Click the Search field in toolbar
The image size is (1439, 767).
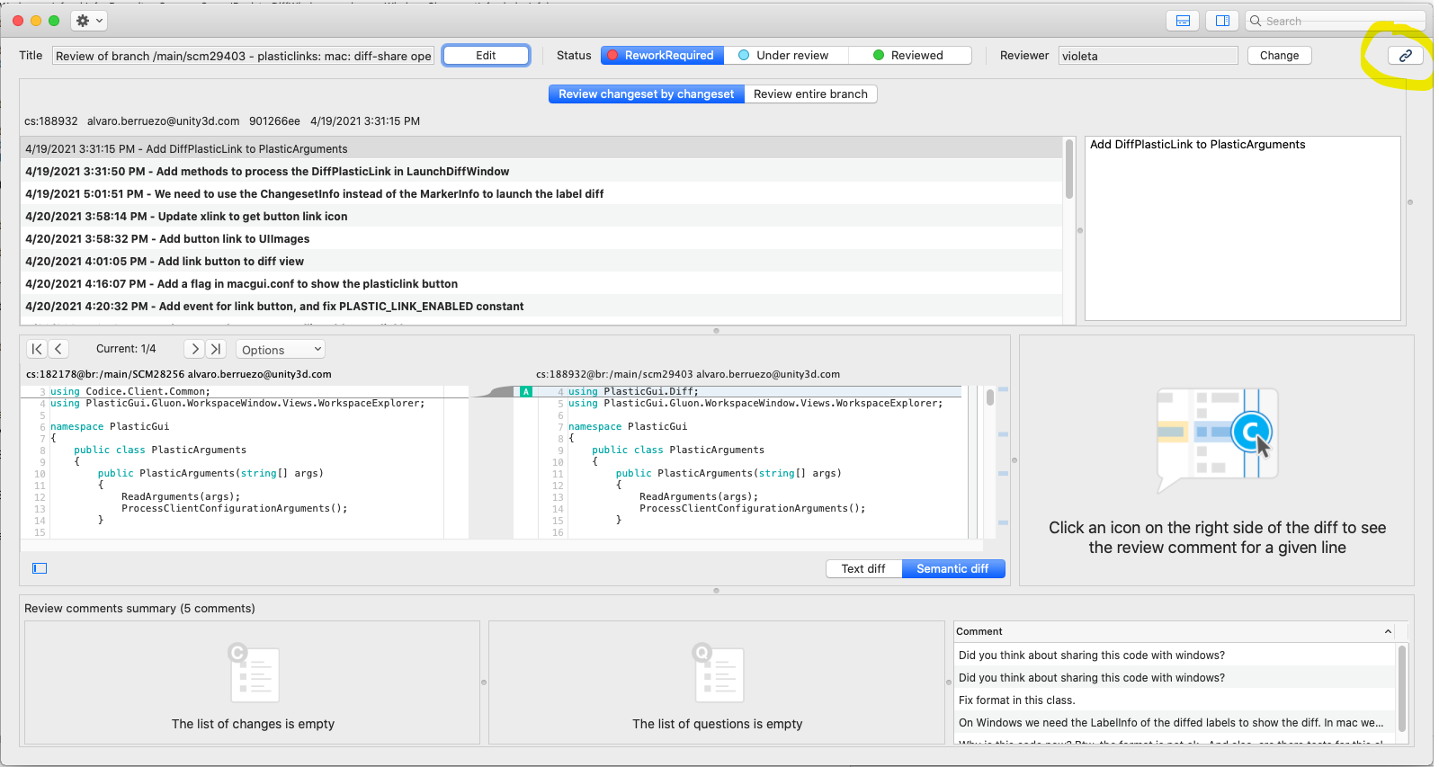coord(1335,21)
